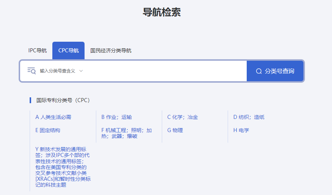Expand the chevron arrow beside 输入分类号查含义

[x=81, y=71]
